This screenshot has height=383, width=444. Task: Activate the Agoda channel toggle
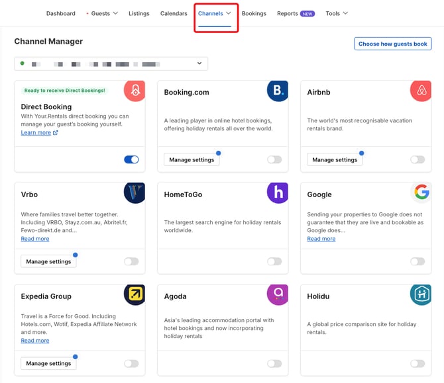point(274,364)
